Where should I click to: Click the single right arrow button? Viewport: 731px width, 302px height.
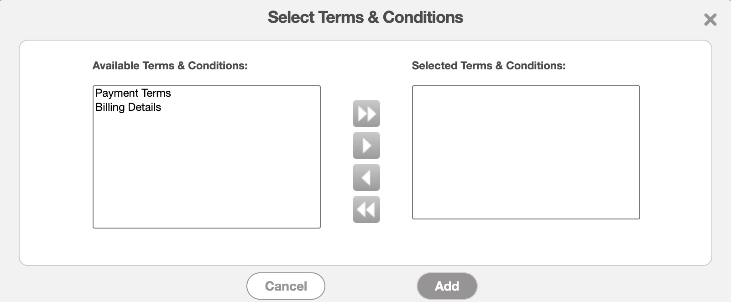[366, 146]
